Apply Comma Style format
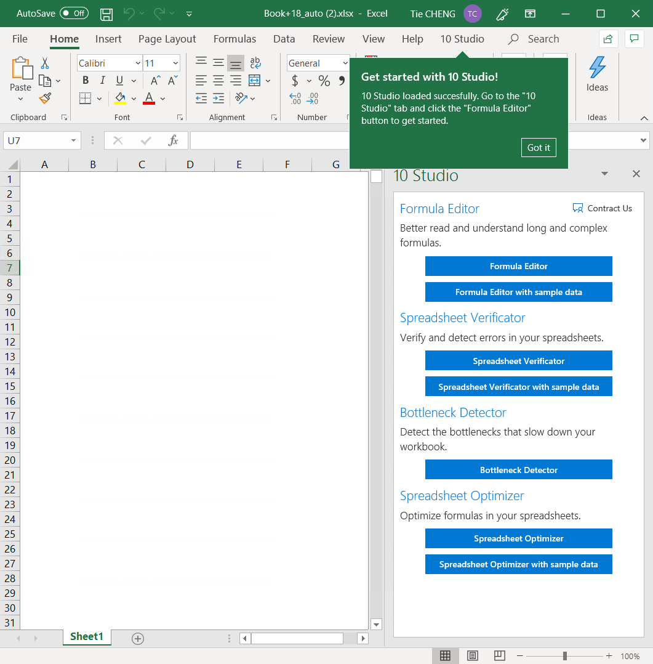Screen dimensions: 653x664 [342, 81]
